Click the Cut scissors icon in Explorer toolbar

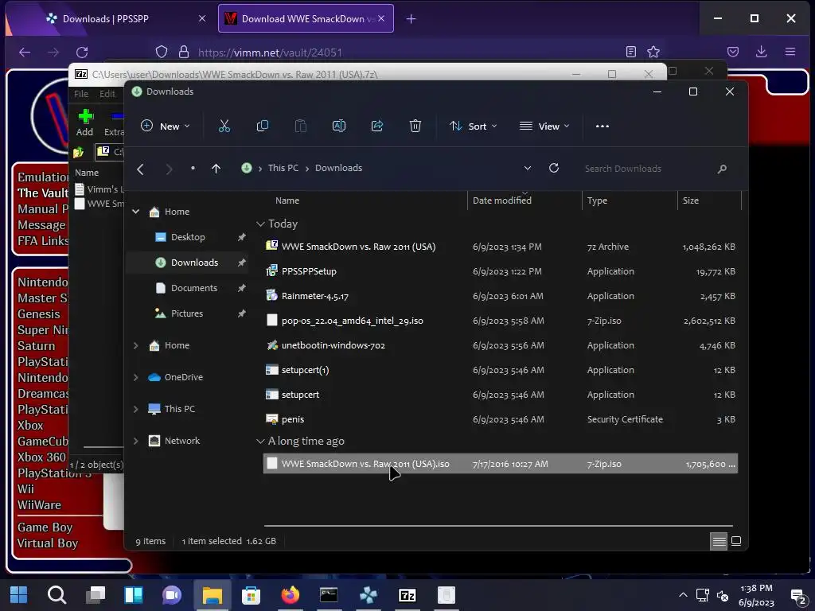click(x=224, y=126)
